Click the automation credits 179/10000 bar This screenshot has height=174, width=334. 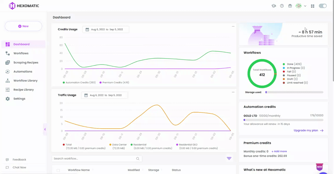(283, 120)
